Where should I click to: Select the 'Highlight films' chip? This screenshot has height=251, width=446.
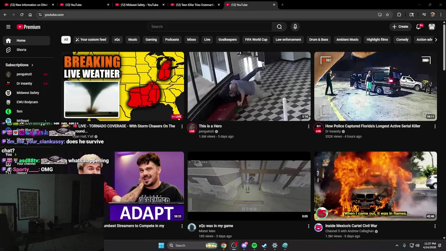point(377,39)
